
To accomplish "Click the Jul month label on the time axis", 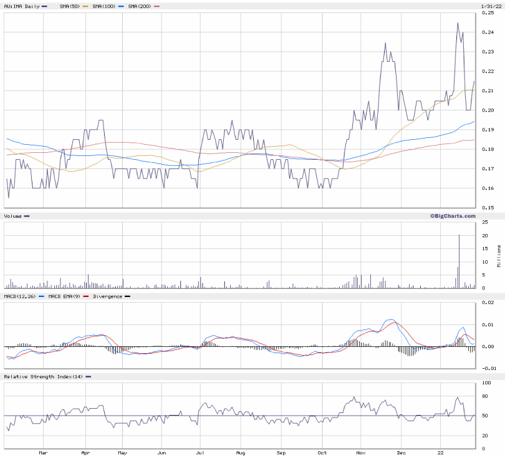I will (201, 453).
